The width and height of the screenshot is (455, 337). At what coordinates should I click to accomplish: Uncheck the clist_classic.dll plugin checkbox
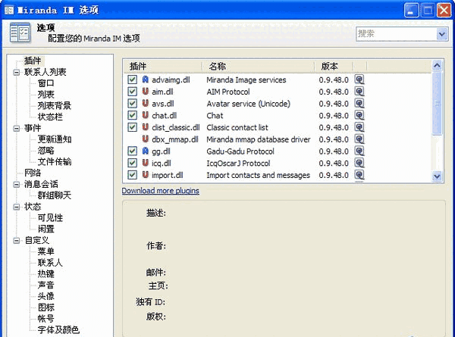tap(132, 127)
